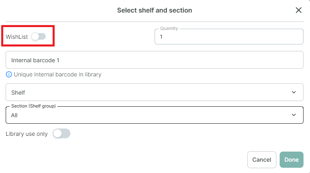Click the Select shelf and section title

pyautogui.click(x=155, y=10)
